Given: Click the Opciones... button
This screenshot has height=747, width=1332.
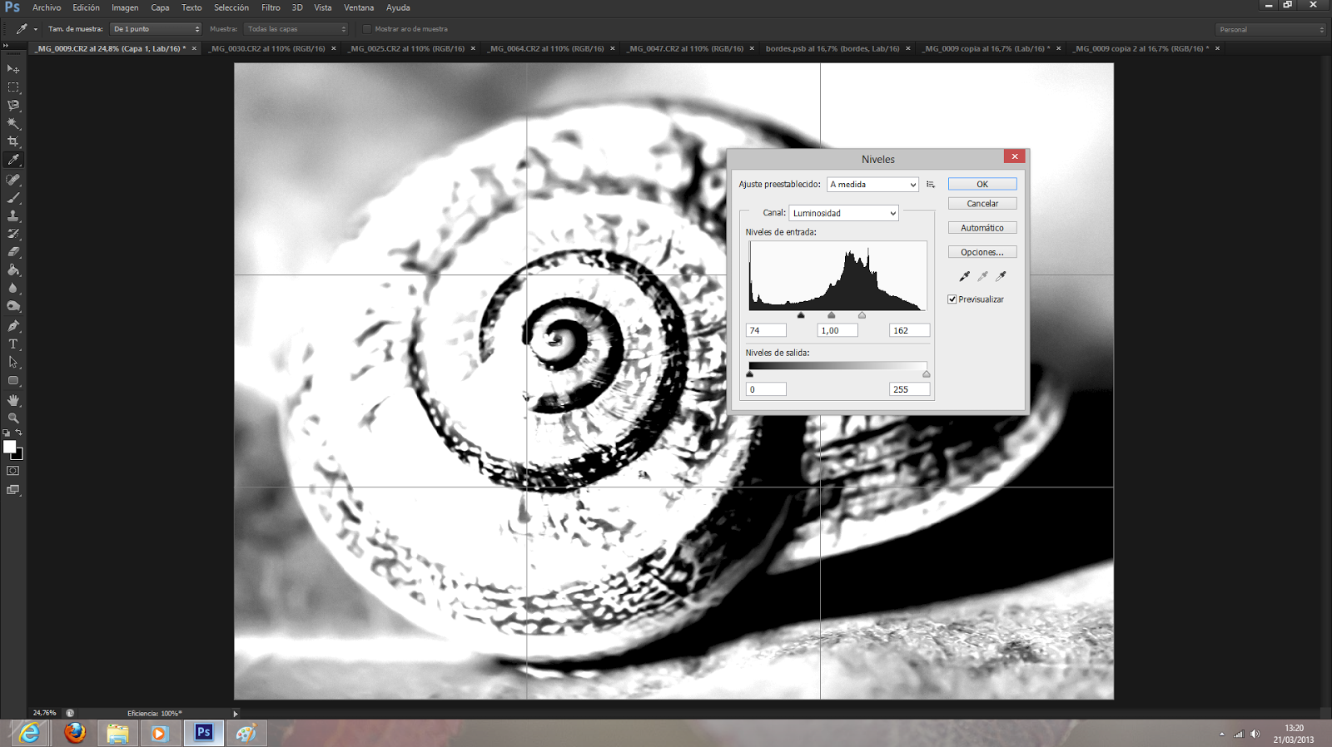Looking at the screenshot, I should 982,252.
